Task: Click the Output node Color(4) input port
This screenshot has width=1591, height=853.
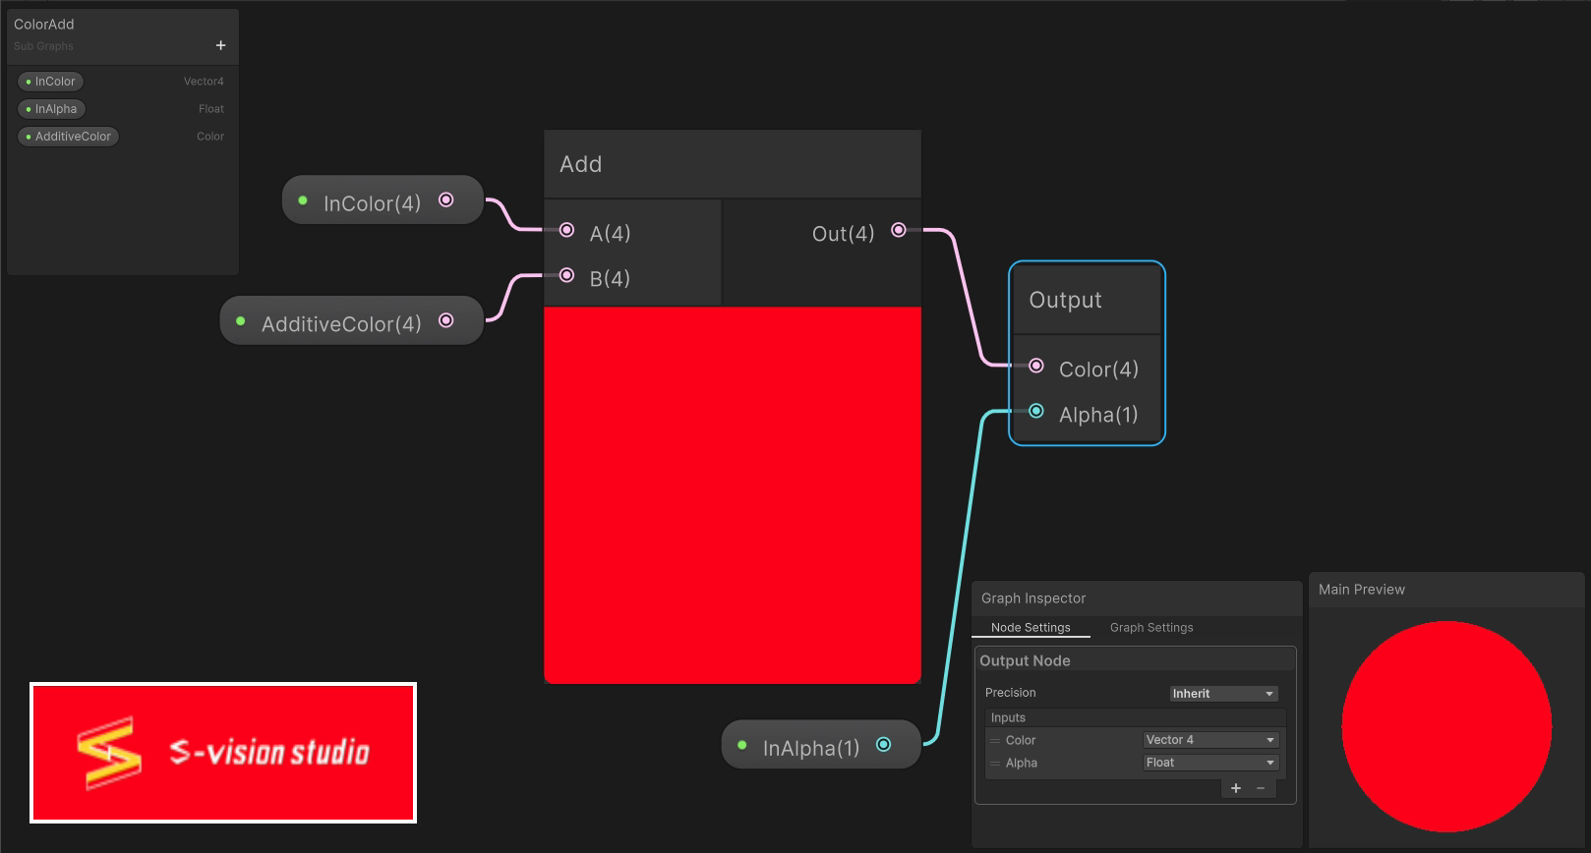Action: click(1036, 366)
